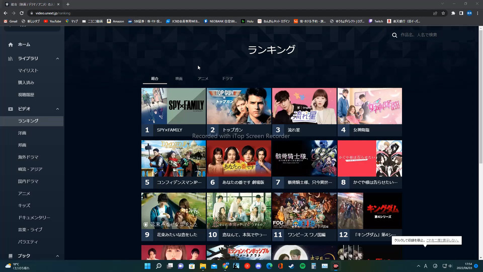Bookmark this page with the star icon
The image size is (483, 272).
(443, 13)
